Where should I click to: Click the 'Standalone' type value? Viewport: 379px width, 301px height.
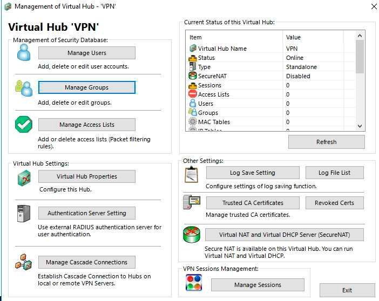coord(301,67)
